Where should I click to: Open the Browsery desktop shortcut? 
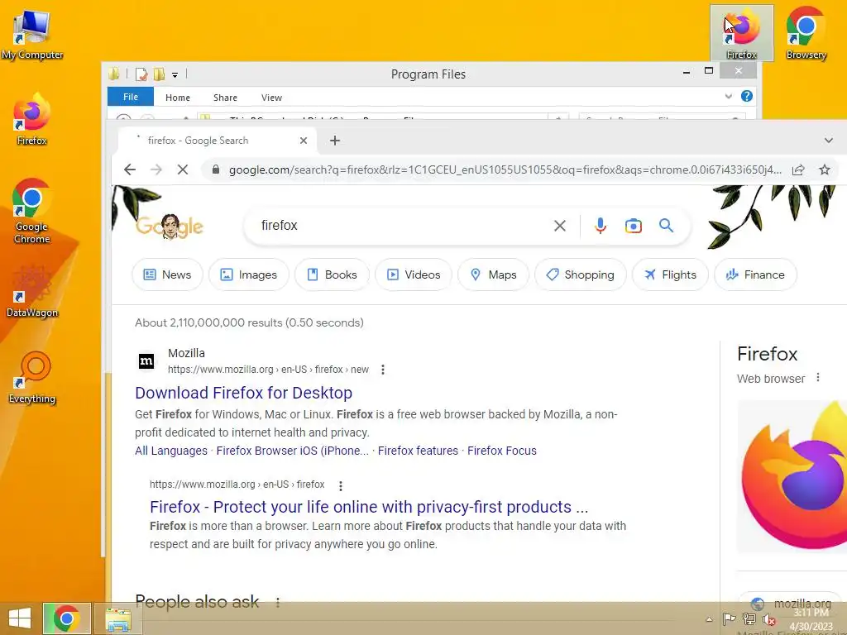point(806,33)
